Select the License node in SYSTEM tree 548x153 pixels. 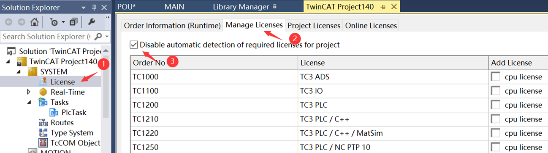(x=62, y=82)
